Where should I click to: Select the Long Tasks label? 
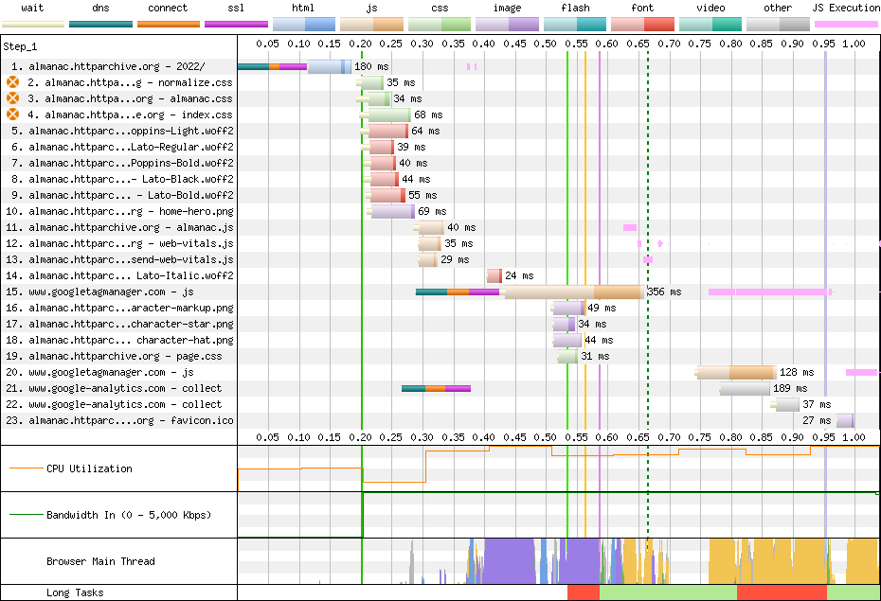(75, 592)
